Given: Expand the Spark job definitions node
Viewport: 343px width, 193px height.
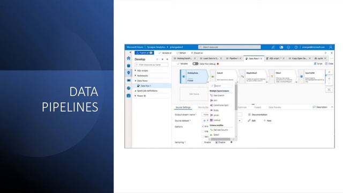Looking at the screenshot, I should click(x=136, y=91).
